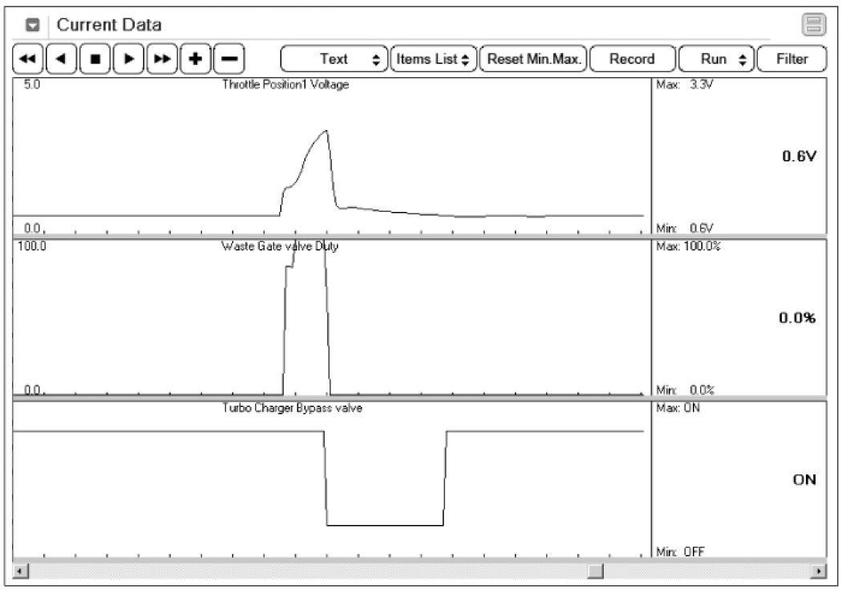Click the rewind playback button
This screenshot has height=590, width=842.
pyautogui.click(x=28, y=59)
